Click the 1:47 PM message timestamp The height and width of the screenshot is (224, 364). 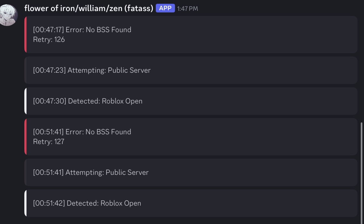click(187, 9)
